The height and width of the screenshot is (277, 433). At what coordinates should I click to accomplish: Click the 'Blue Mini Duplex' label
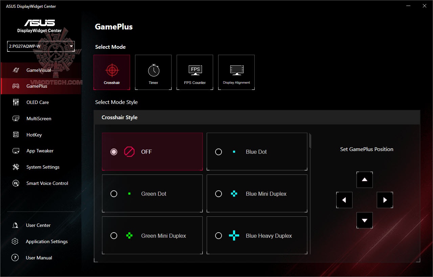[x=266, y=194]
